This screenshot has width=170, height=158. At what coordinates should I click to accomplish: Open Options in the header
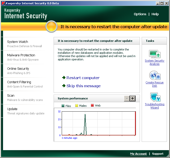140,14
